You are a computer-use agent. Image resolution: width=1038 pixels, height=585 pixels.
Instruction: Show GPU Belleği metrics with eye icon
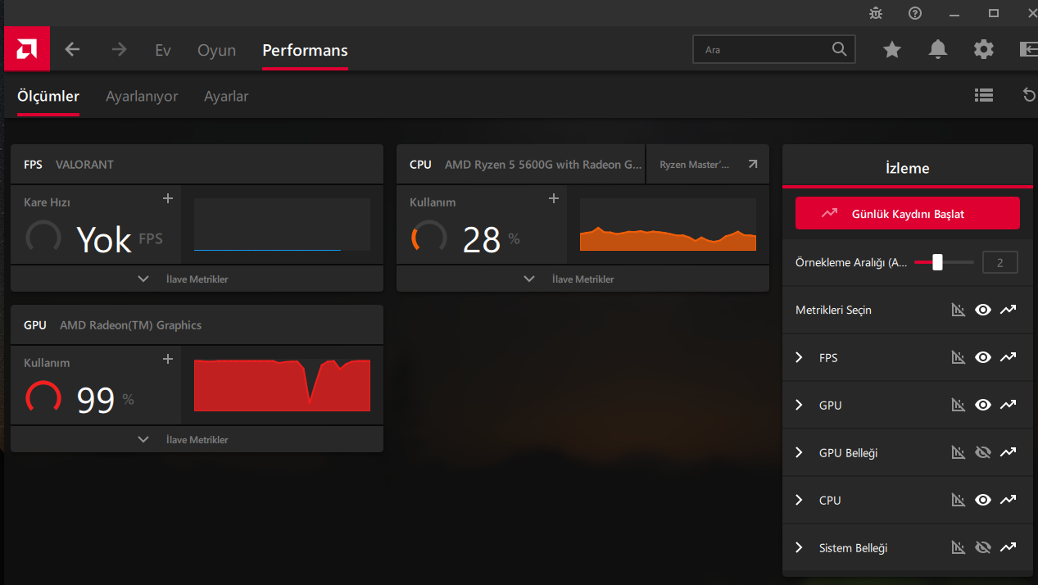coord(983,452)
